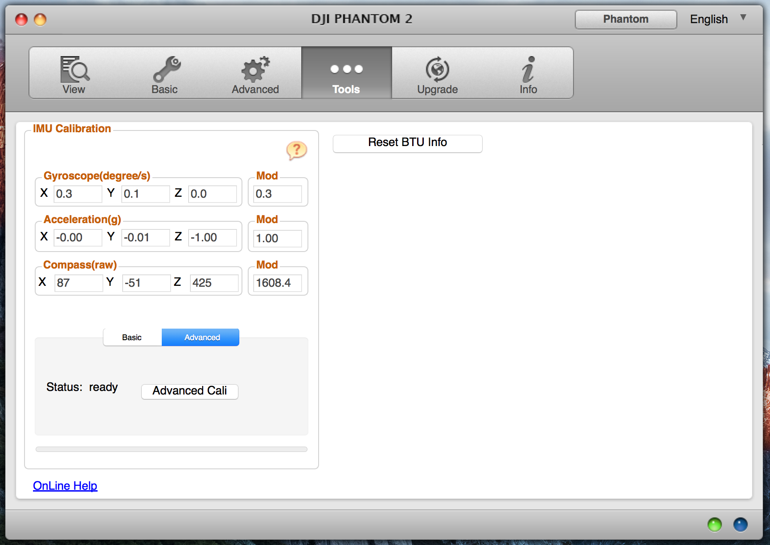
Task: Click the Acceleration Y value field
Action: click(x=146, y=237)
